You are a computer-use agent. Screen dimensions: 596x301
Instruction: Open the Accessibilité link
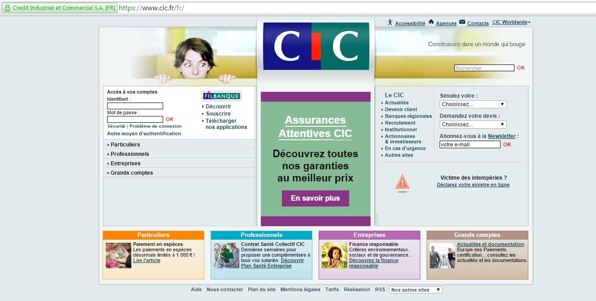point(410,23)
